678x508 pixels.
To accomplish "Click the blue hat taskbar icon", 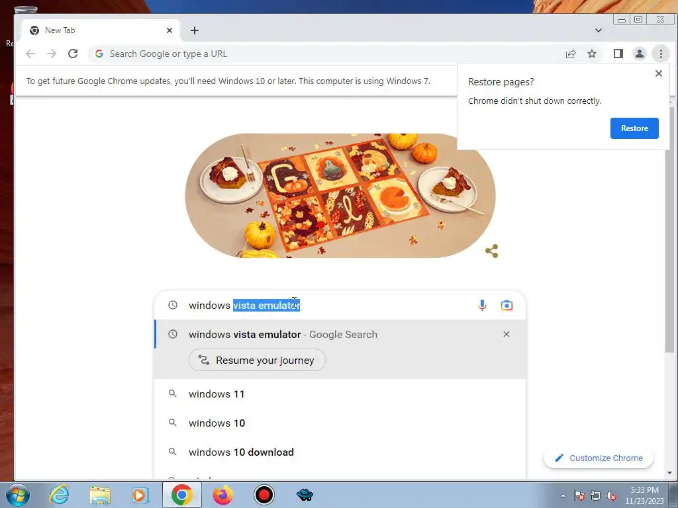I will [305, 495].
